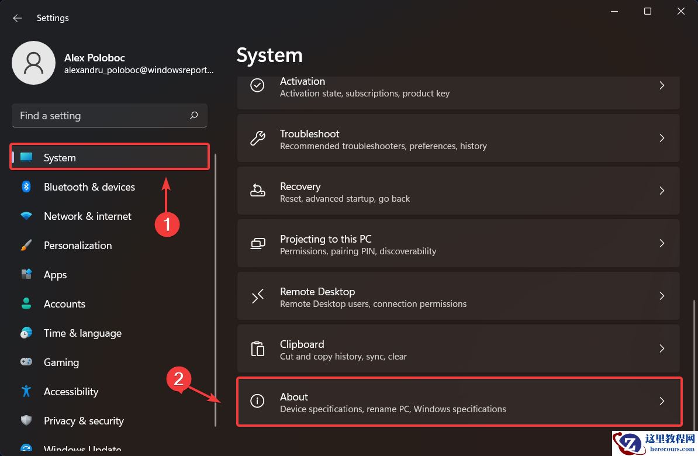Expand the About entry chevron
Viewport: 698px width, 456px height.
(x=662, y=401)
